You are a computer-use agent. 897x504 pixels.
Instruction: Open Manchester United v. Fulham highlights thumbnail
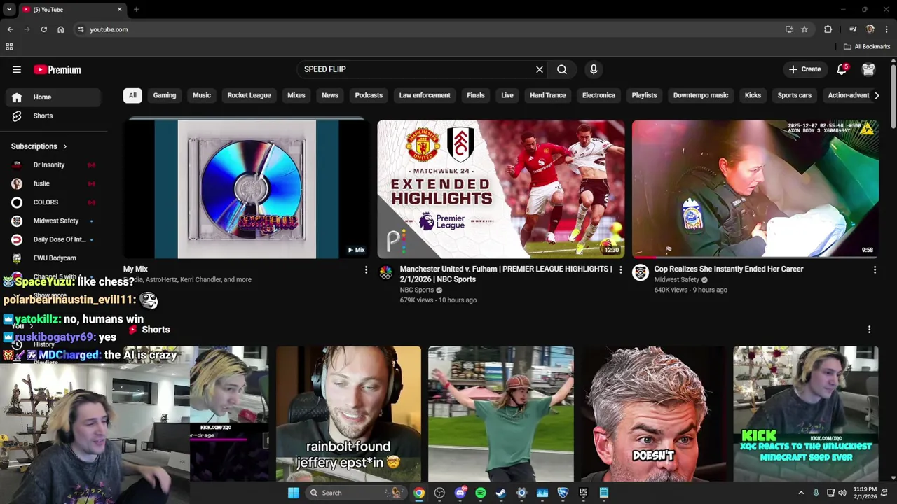(x=500, y=189)
